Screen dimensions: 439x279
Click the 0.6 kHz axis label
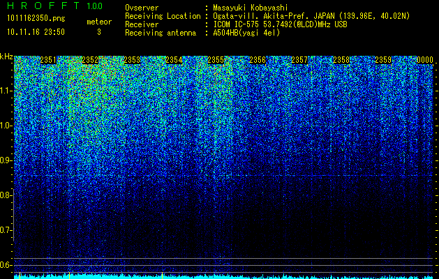pos(6,265)
